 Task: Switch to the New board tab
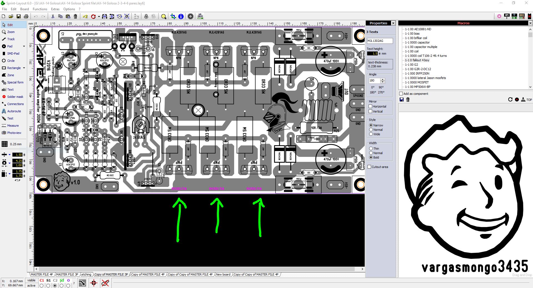pyautogui.click(x=223, y=274)
